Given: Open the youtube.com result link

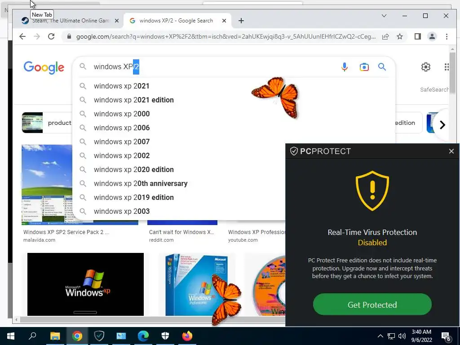Looking at the screenshot, I should (x=243, y=240).
